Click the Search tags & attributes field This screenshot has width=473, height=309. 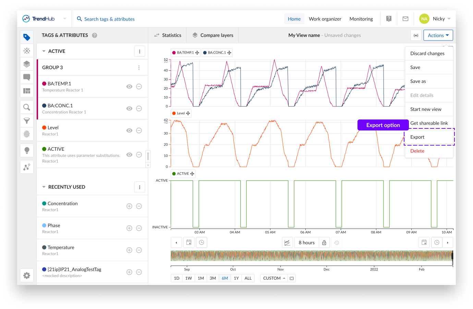click(109, 19)
